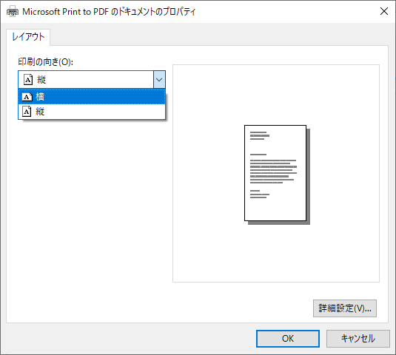Screen dimensions: 396x355
Task: Click the portrait page icon in the list
Action: (27, 111)
